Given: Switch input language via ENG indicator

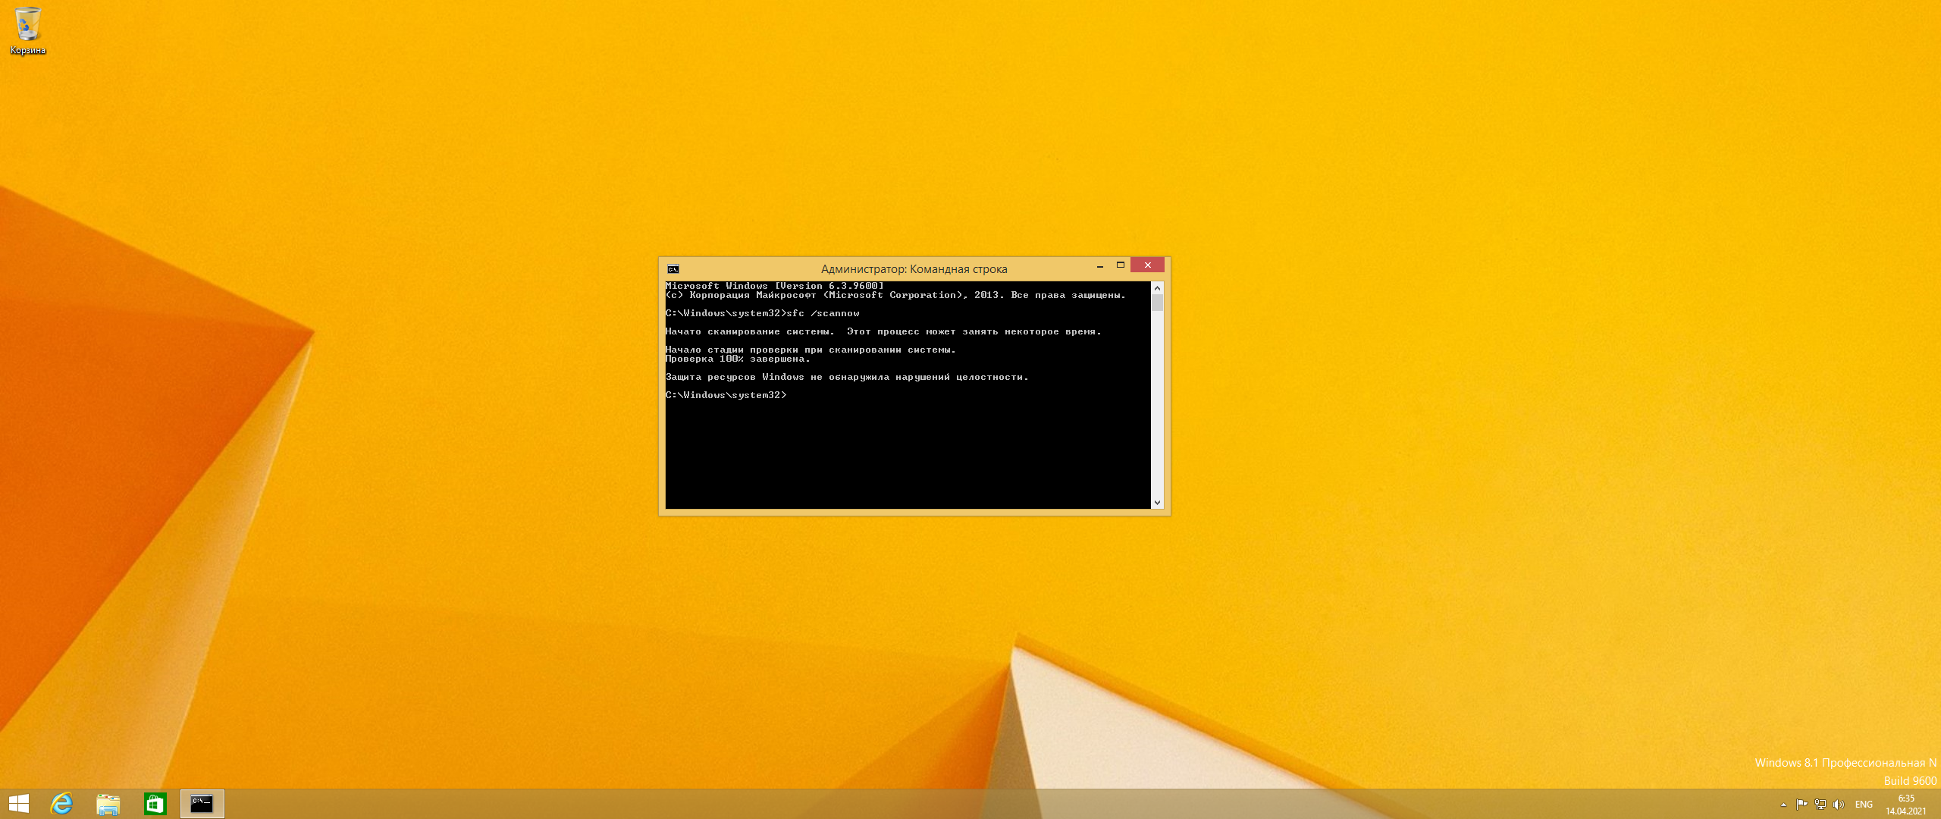Looking at the screenshot, I should [1864, 805].
